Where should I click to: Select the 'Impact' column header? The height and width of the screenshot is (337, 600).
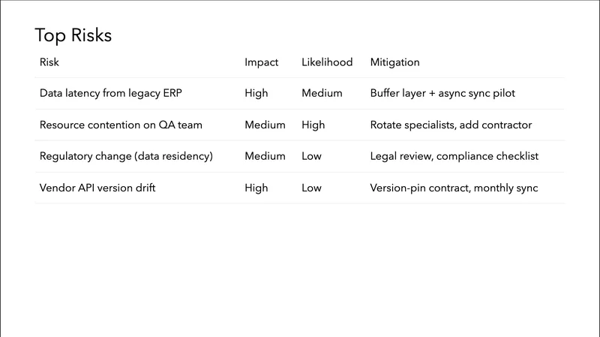pos(261,62)
